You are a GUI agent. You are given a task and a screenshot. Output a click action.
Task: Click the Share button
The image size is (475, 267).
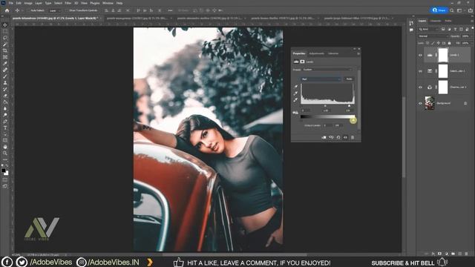coord(439,10)
